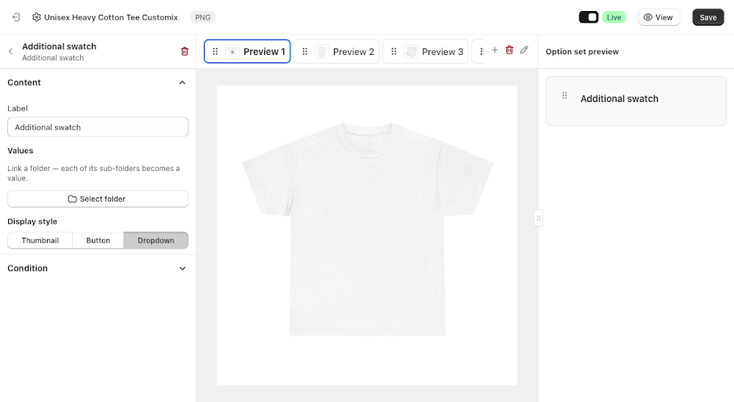Grab the drag handle on Preview 1 tab
Viewport: 734px width, 402px height.
click(x=215, y=51)
